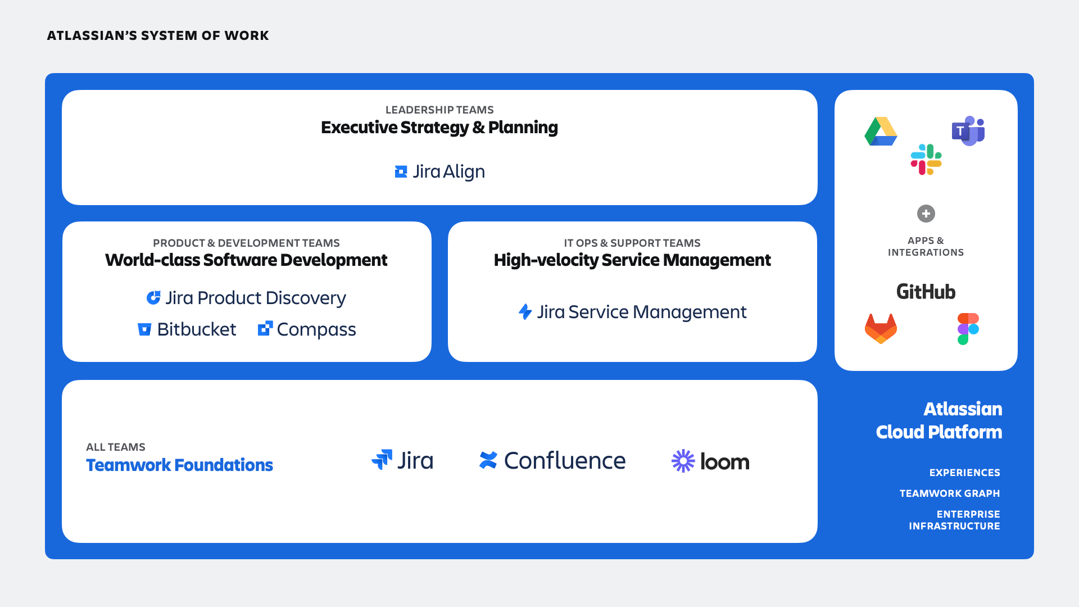
Task: Click the Loom starburst logo
Action: 683,461
